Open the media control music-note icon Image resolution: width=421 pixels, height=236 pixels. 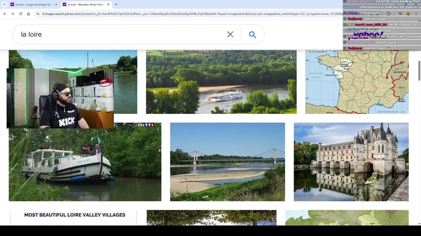[x=400, y=14]
